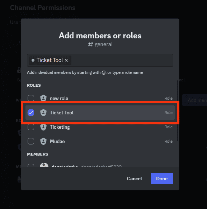Click the MEMBERS section header
This screenshot has height=209, width=207.
pos(37,154)
